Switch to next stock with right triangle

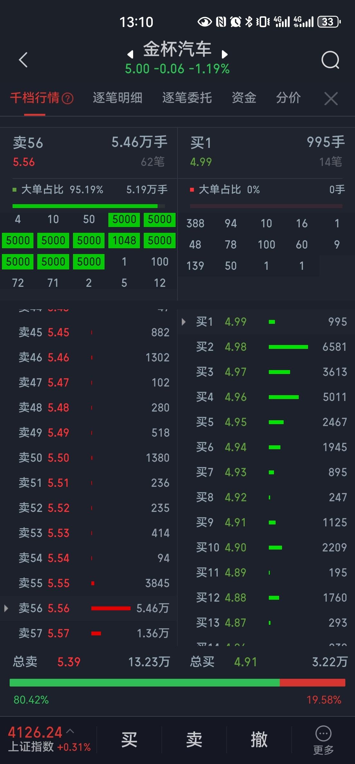(225, 54)
